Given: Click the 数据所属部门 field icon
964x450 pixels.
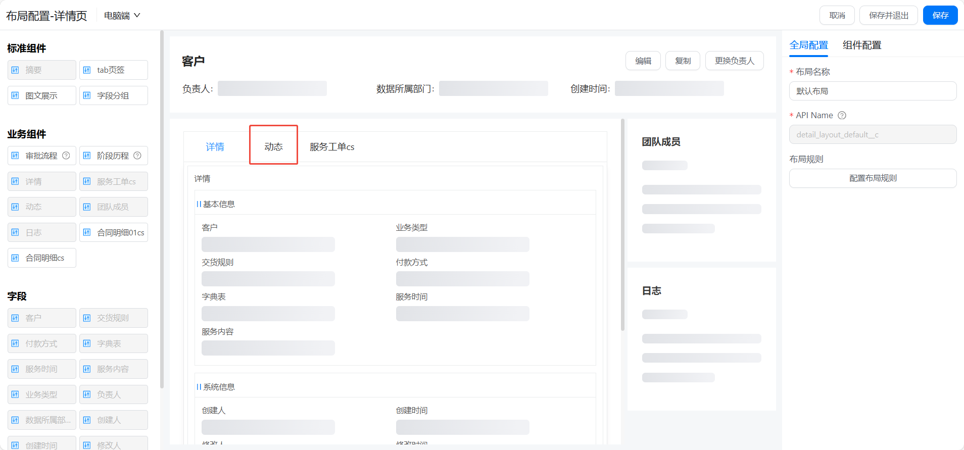Looking at the screenshot, I should (x=15, y=420).
